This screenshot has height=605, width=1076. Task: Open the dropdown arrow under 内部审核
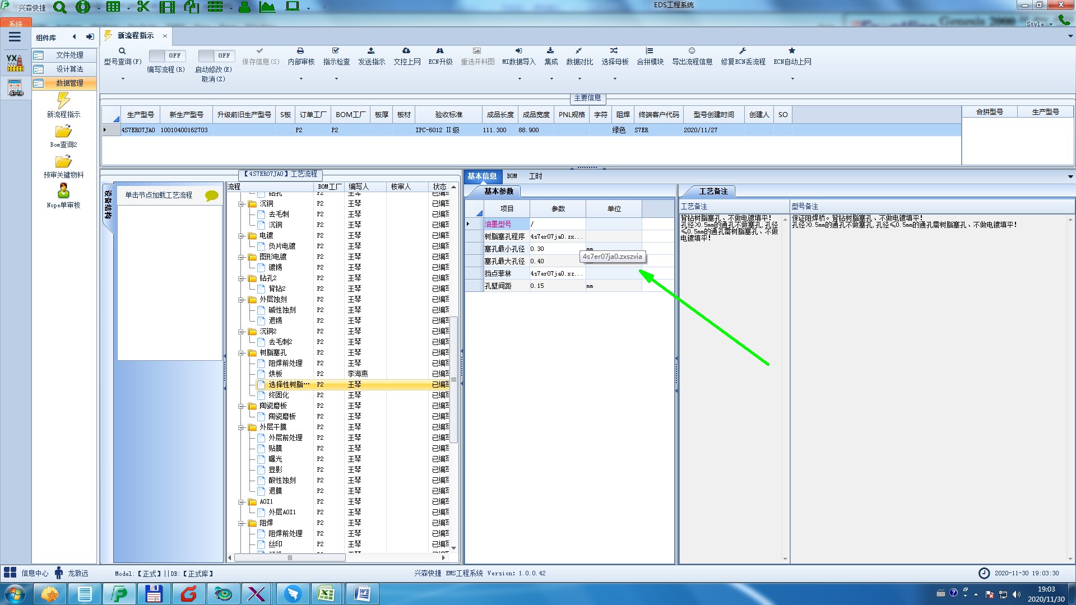pyautogui.click(x=301, y=78)
